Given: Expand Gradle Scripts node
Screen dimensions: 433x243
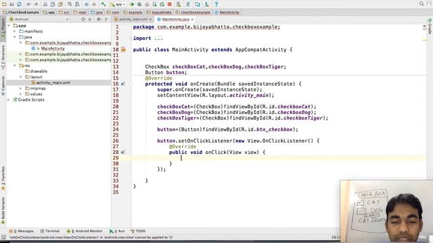Looking at the screenshot, I should [x=9, y=100].
